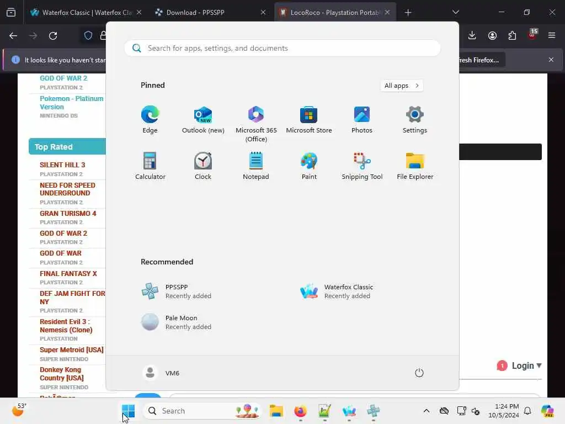The width and height of the screenshot is (565, 424).
Task: Launch the Photos app
Action: pos(362,120)
